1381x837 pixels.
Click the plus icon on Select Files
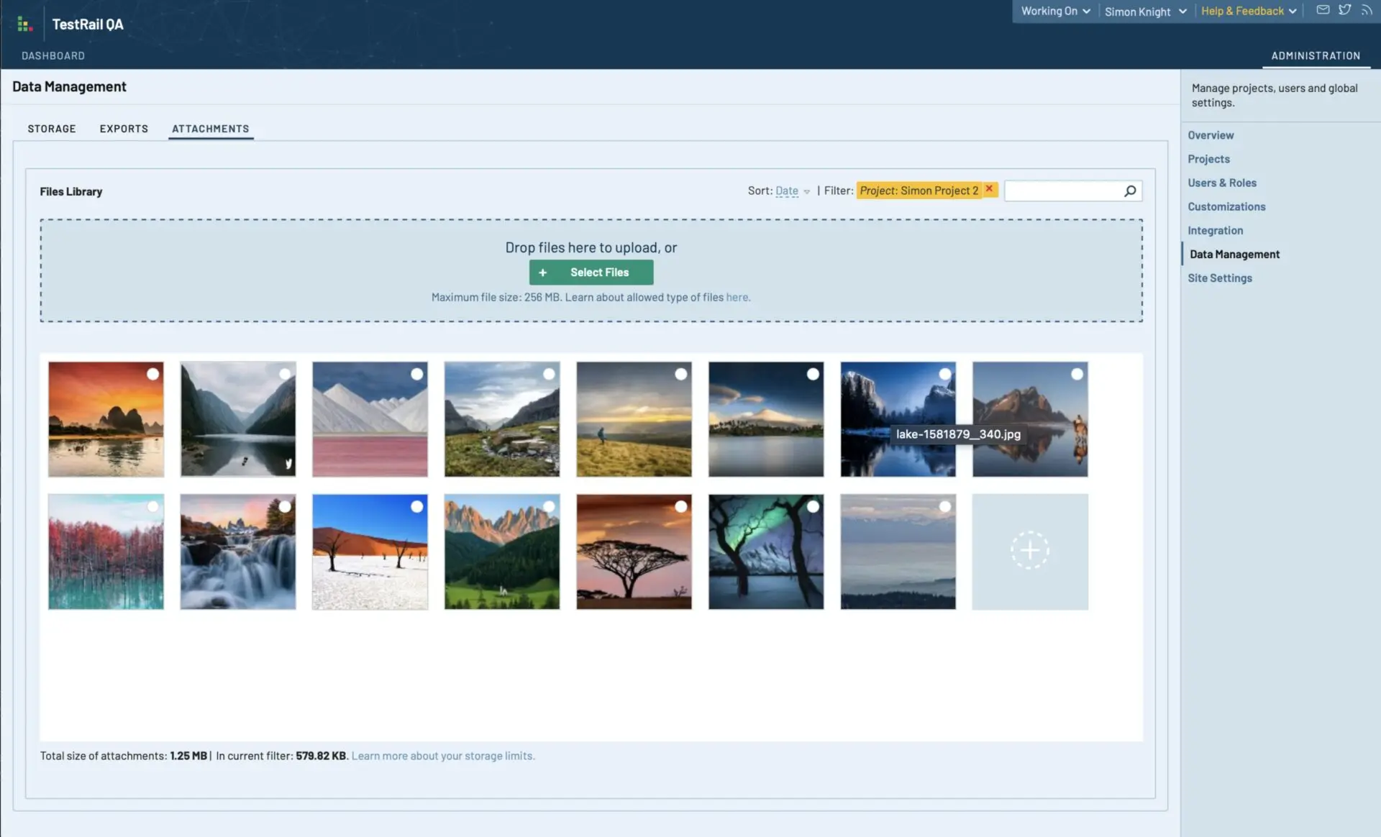click(543, 273)
